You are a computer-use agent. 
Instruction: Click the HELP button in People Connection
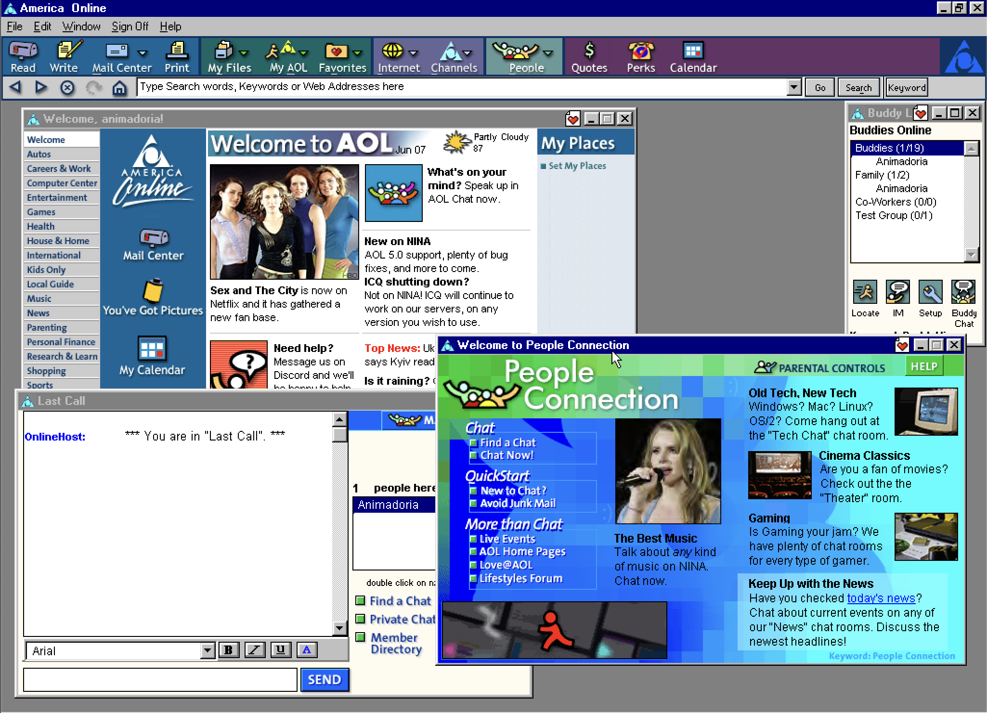point(924,367)
